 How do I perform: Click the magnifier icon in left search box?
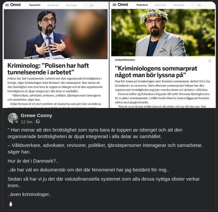(86, 5)
